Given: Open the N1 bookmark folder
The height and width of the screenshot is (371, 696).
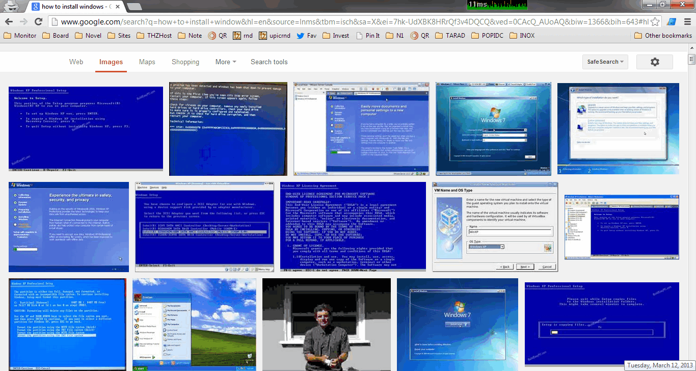Looking at the screenshot, I should click(x=395, y=36).
